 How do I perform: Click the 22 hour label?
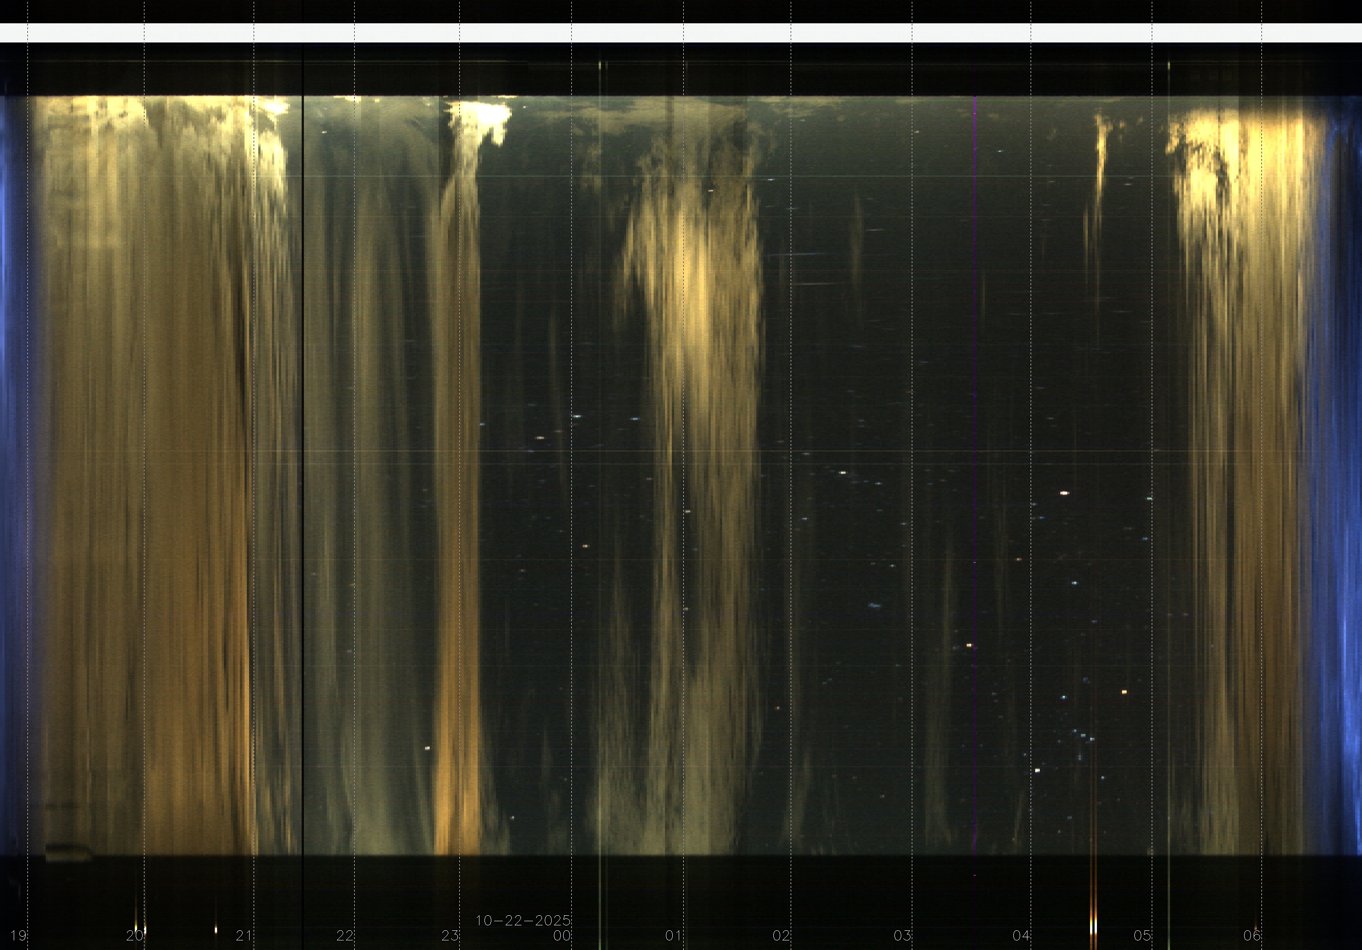pos(345,936)
